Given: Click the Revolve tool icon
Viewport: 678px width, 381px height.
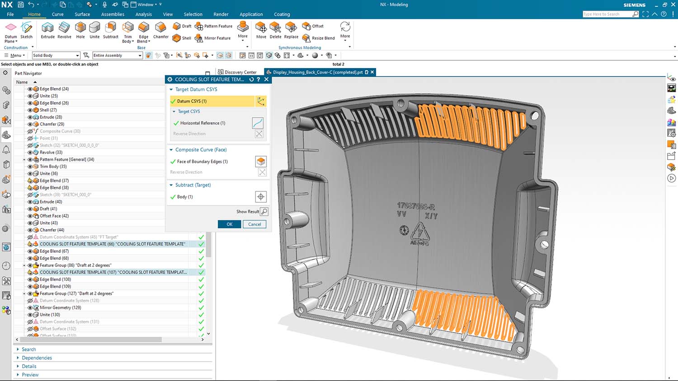Looking at the screenshot, I should pos(64,30).
